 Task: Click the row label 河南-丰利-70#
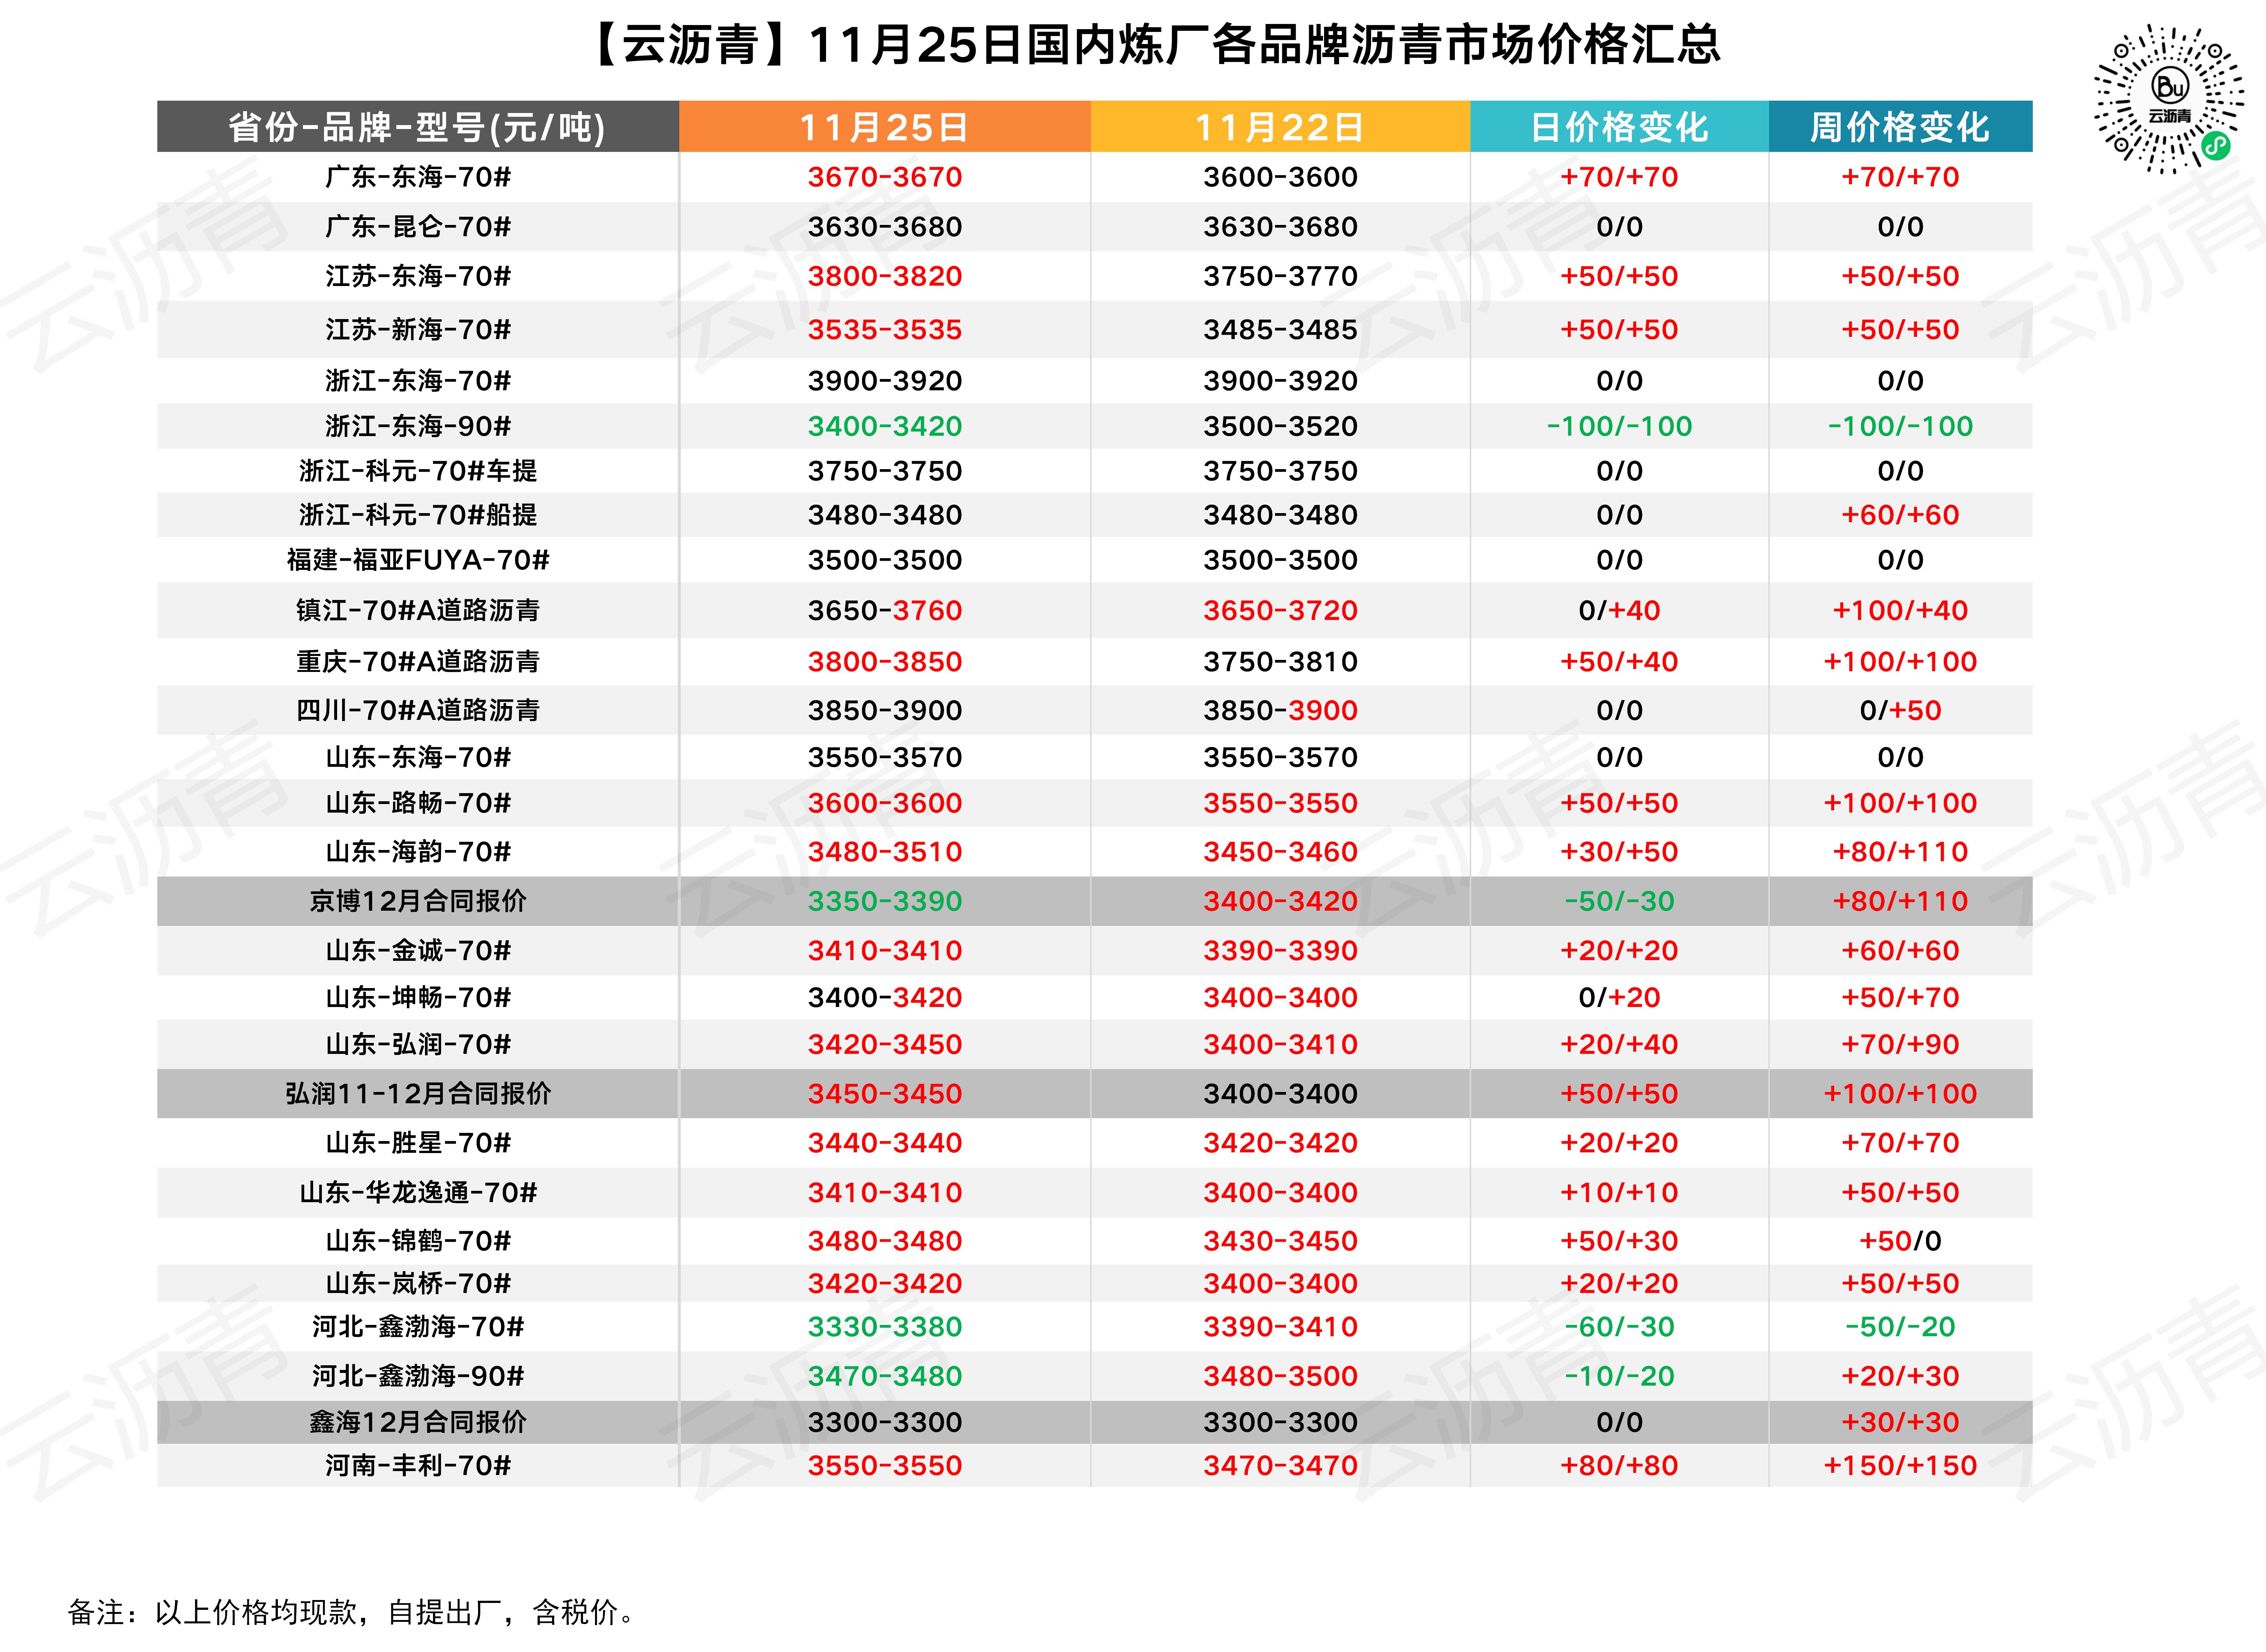[418, 1466]
